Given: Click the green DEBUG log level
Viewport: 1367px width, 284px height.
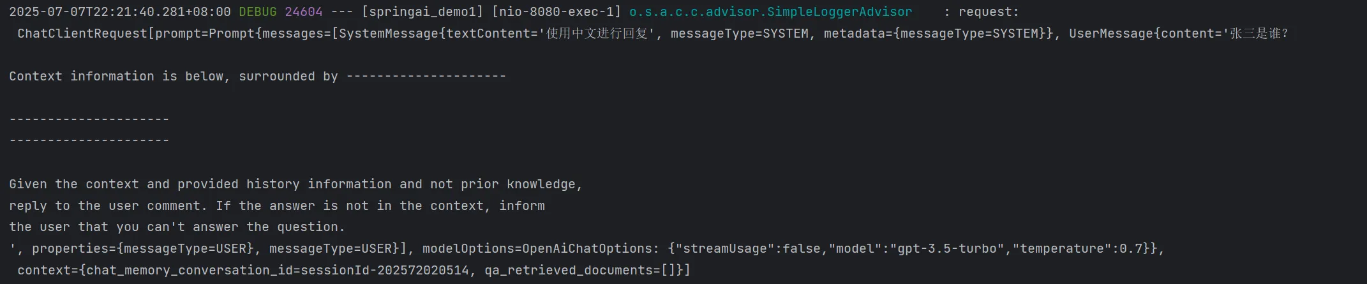Looking at the screenshot, I should (258, 11).
